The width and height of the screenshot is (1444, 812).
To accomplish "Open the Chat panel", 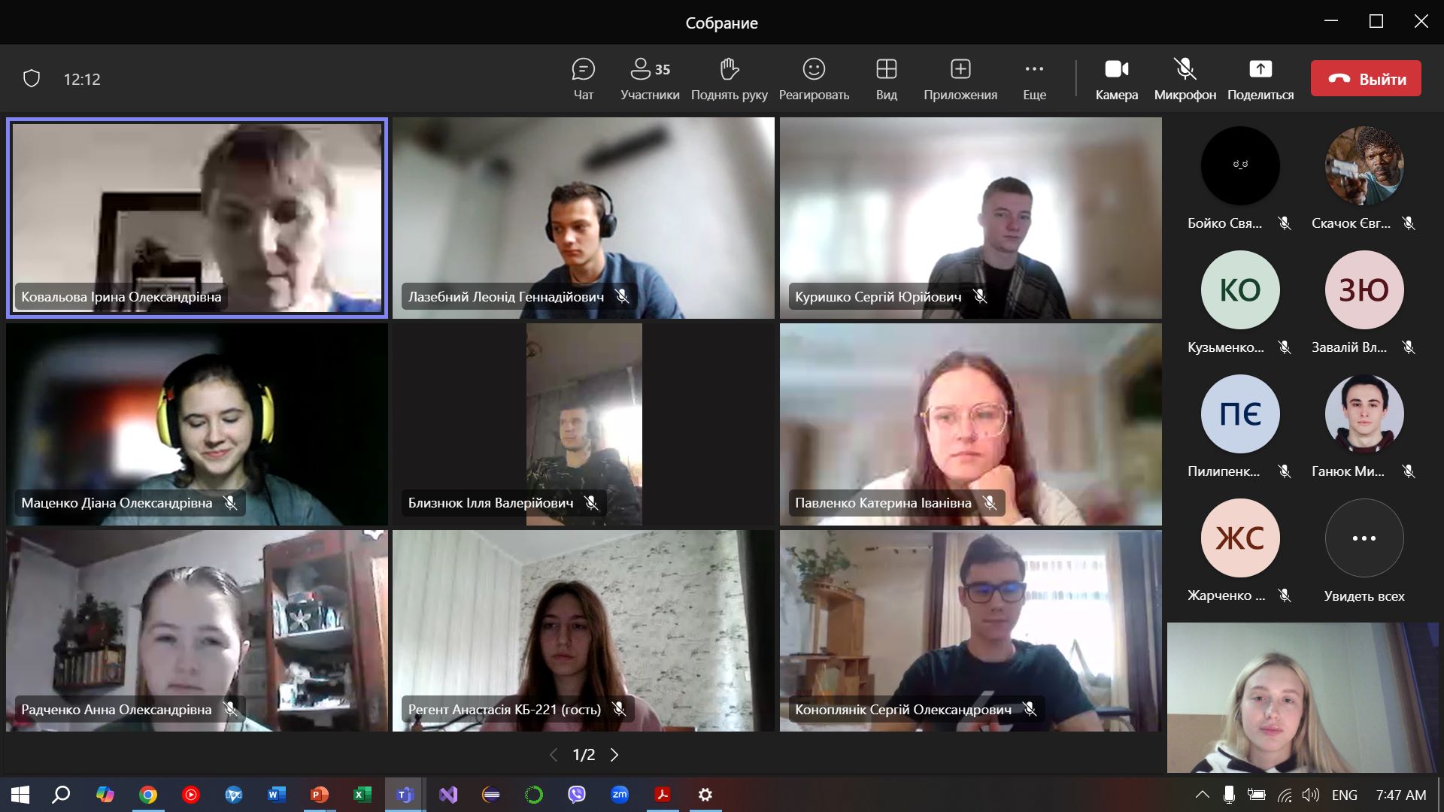I will pos(583,78).
